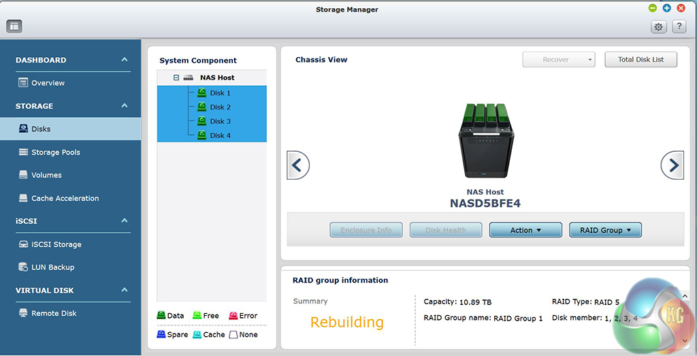Open the Recover dropdown
Screen dimensions: 697x356
[559, 59]
